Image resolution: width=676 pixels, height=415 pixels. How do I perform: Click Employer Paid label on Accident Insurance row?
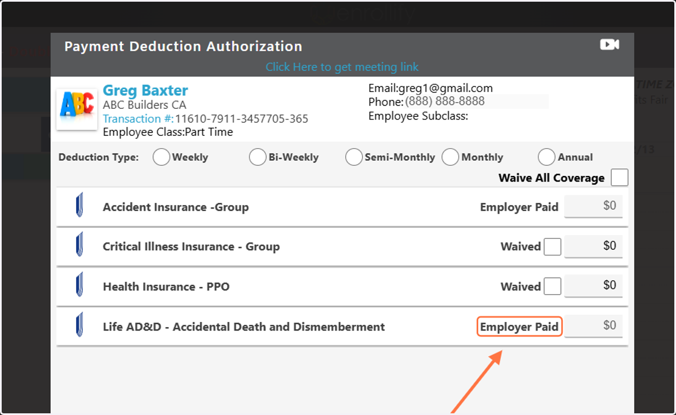tap(519, 207)
